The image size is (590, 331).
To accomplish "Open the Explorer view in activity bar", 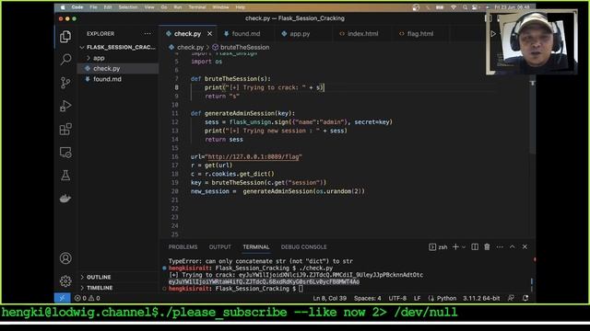I will pos(65,37).
